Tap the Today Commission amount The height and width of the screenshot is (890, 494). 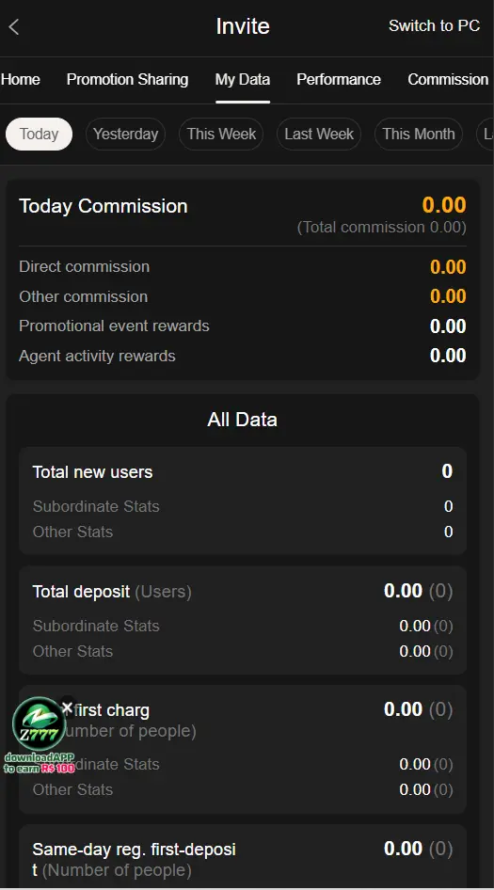click(444, 205)
